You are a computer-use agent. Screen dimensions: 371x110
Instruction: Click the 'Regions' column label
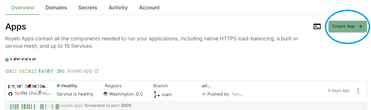(113, 86)
